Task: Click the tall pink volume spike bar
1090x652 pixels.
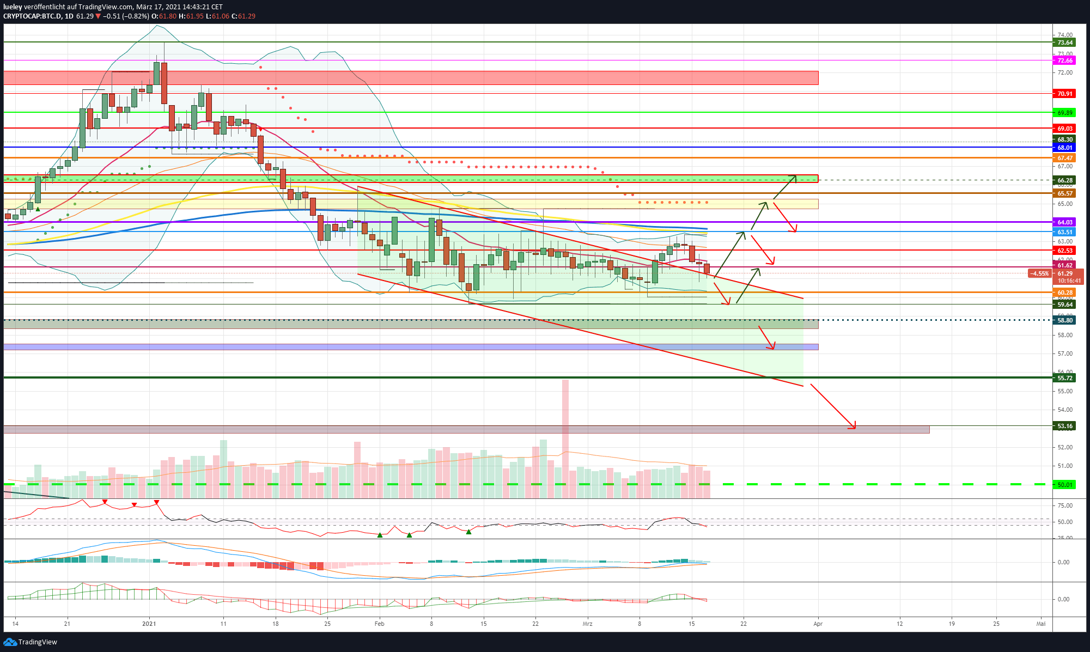Action: (565, 438)
